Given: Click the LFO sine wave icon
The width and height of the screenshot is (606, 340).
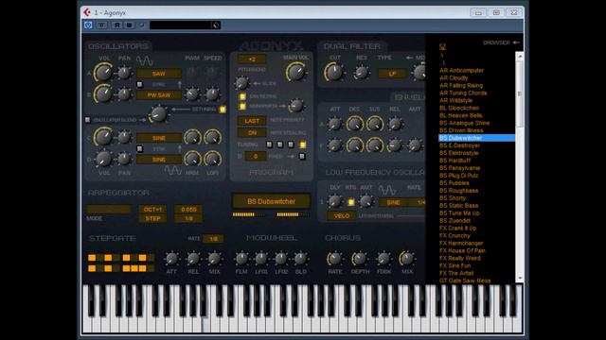Looking at the screenshot, I should pyautogui.click(x=387, y=189).
